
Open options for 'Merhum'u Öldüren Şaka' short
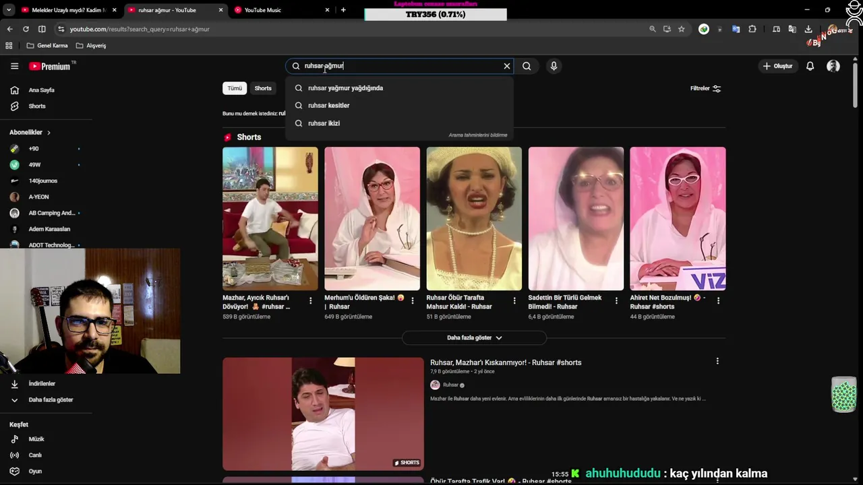413,300
